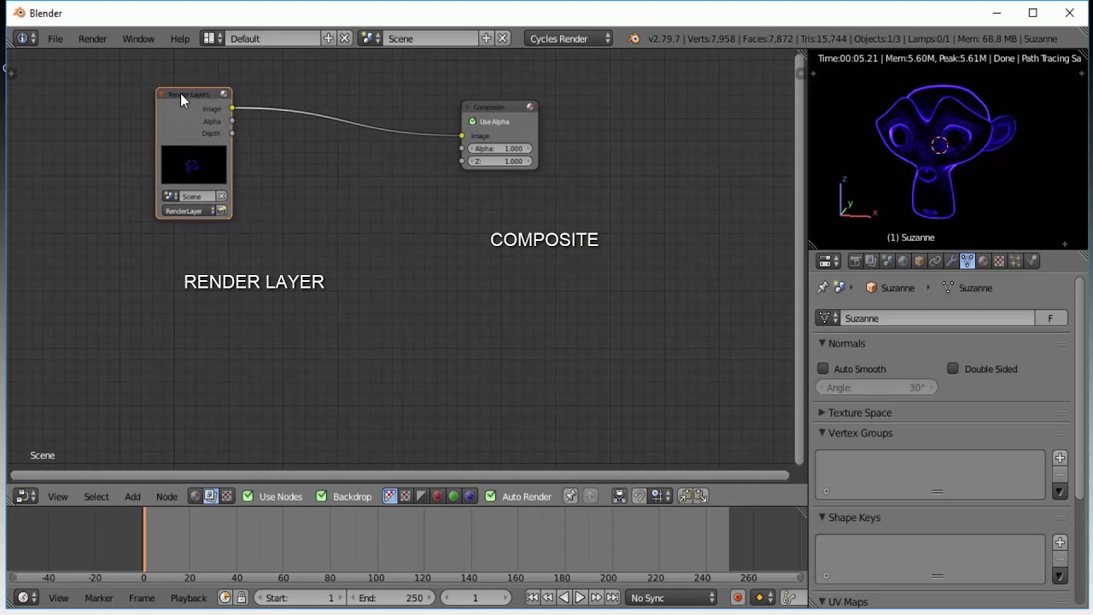
Task: Open the Scene properties tab icon
Action: point(887,261)
